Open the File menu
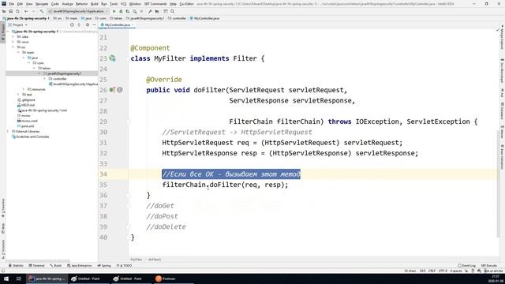Viewport: 505px width, 284px height. (12, 4)
